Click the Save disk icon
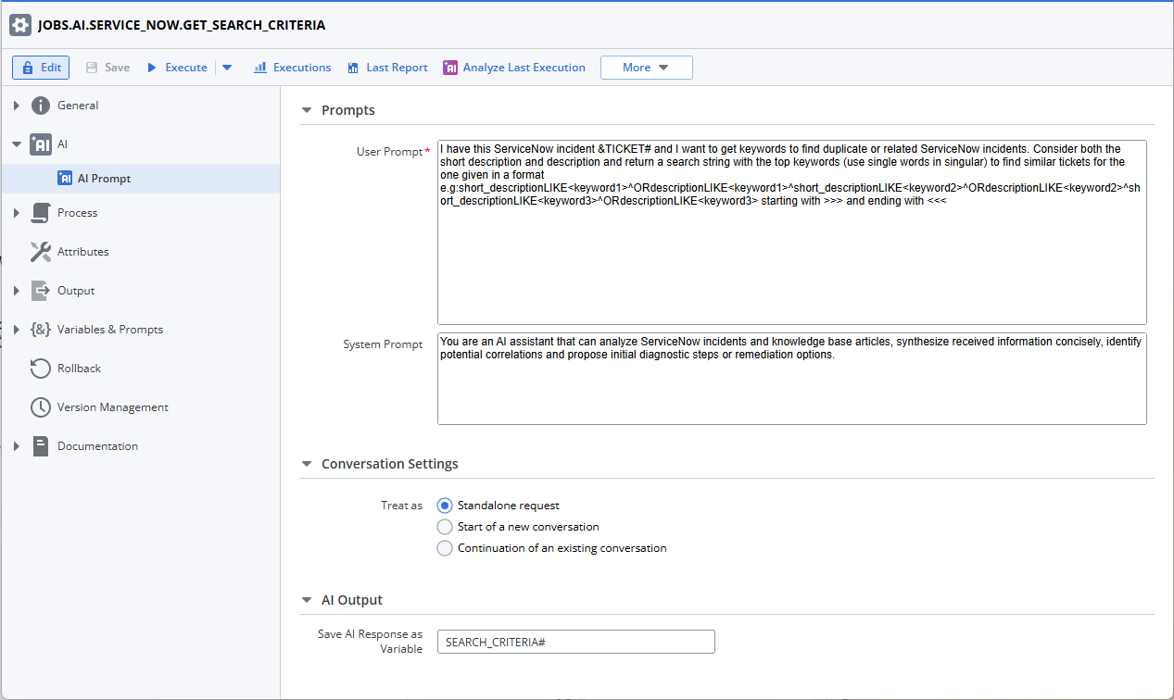The width and height of the screenshot is (1174, 700). tap(92, 68)
